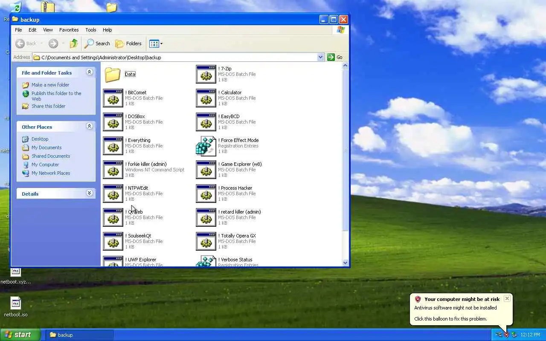This screenshot has width=546, height=341.
Task: Select the ! Force Effect Mode registry icon
Action: click(x=206, y=146)
